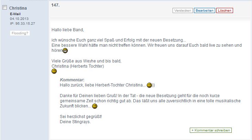Tick the checkbox beside Christina's entry
252x140 pixels.
click(5, 7)
